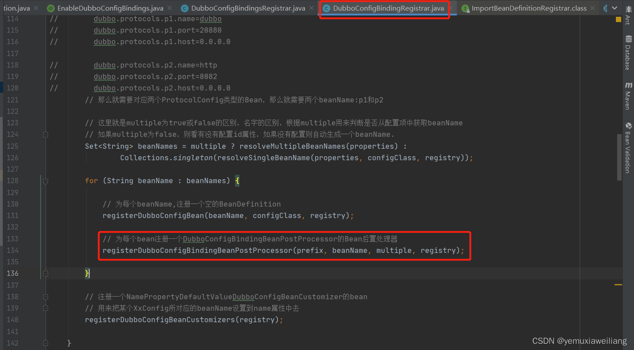Click 'prefix' argument on line 134
The height and width of the screenshot is (350, 634).
coord(310,250)
